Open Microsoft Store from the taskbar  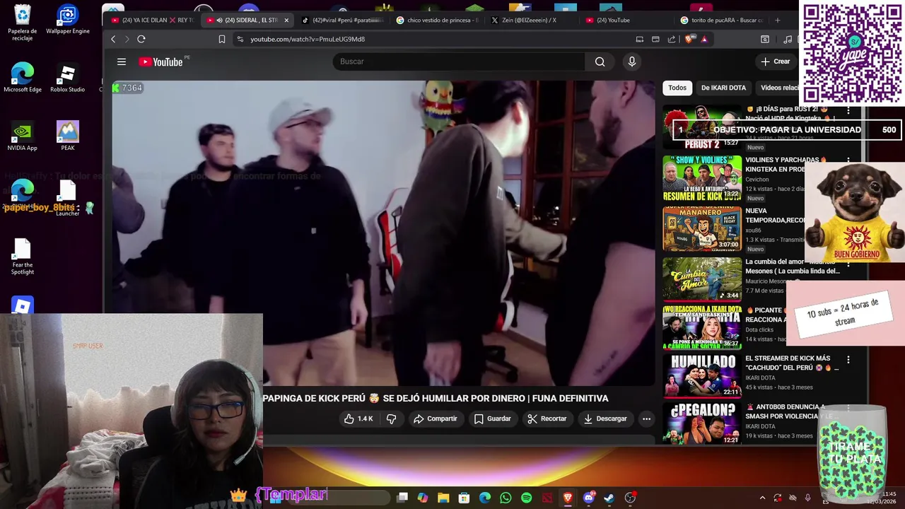464,498
